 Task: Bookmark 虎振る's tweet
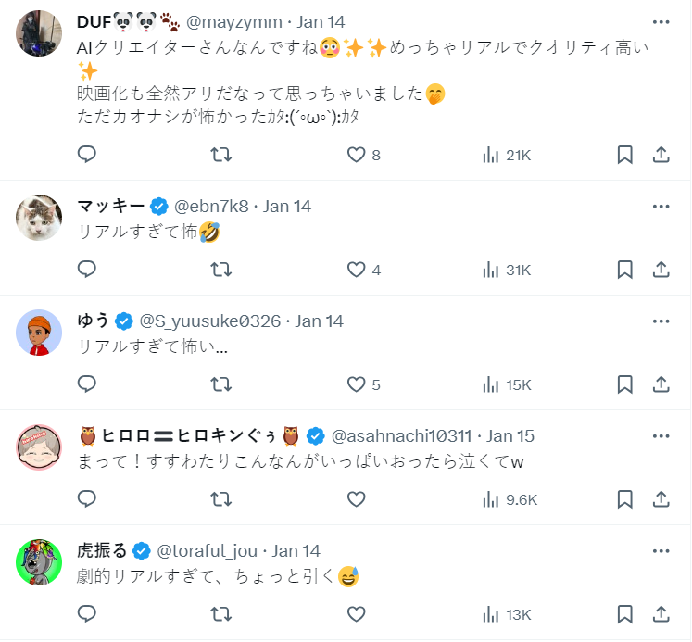pos(625,614)
